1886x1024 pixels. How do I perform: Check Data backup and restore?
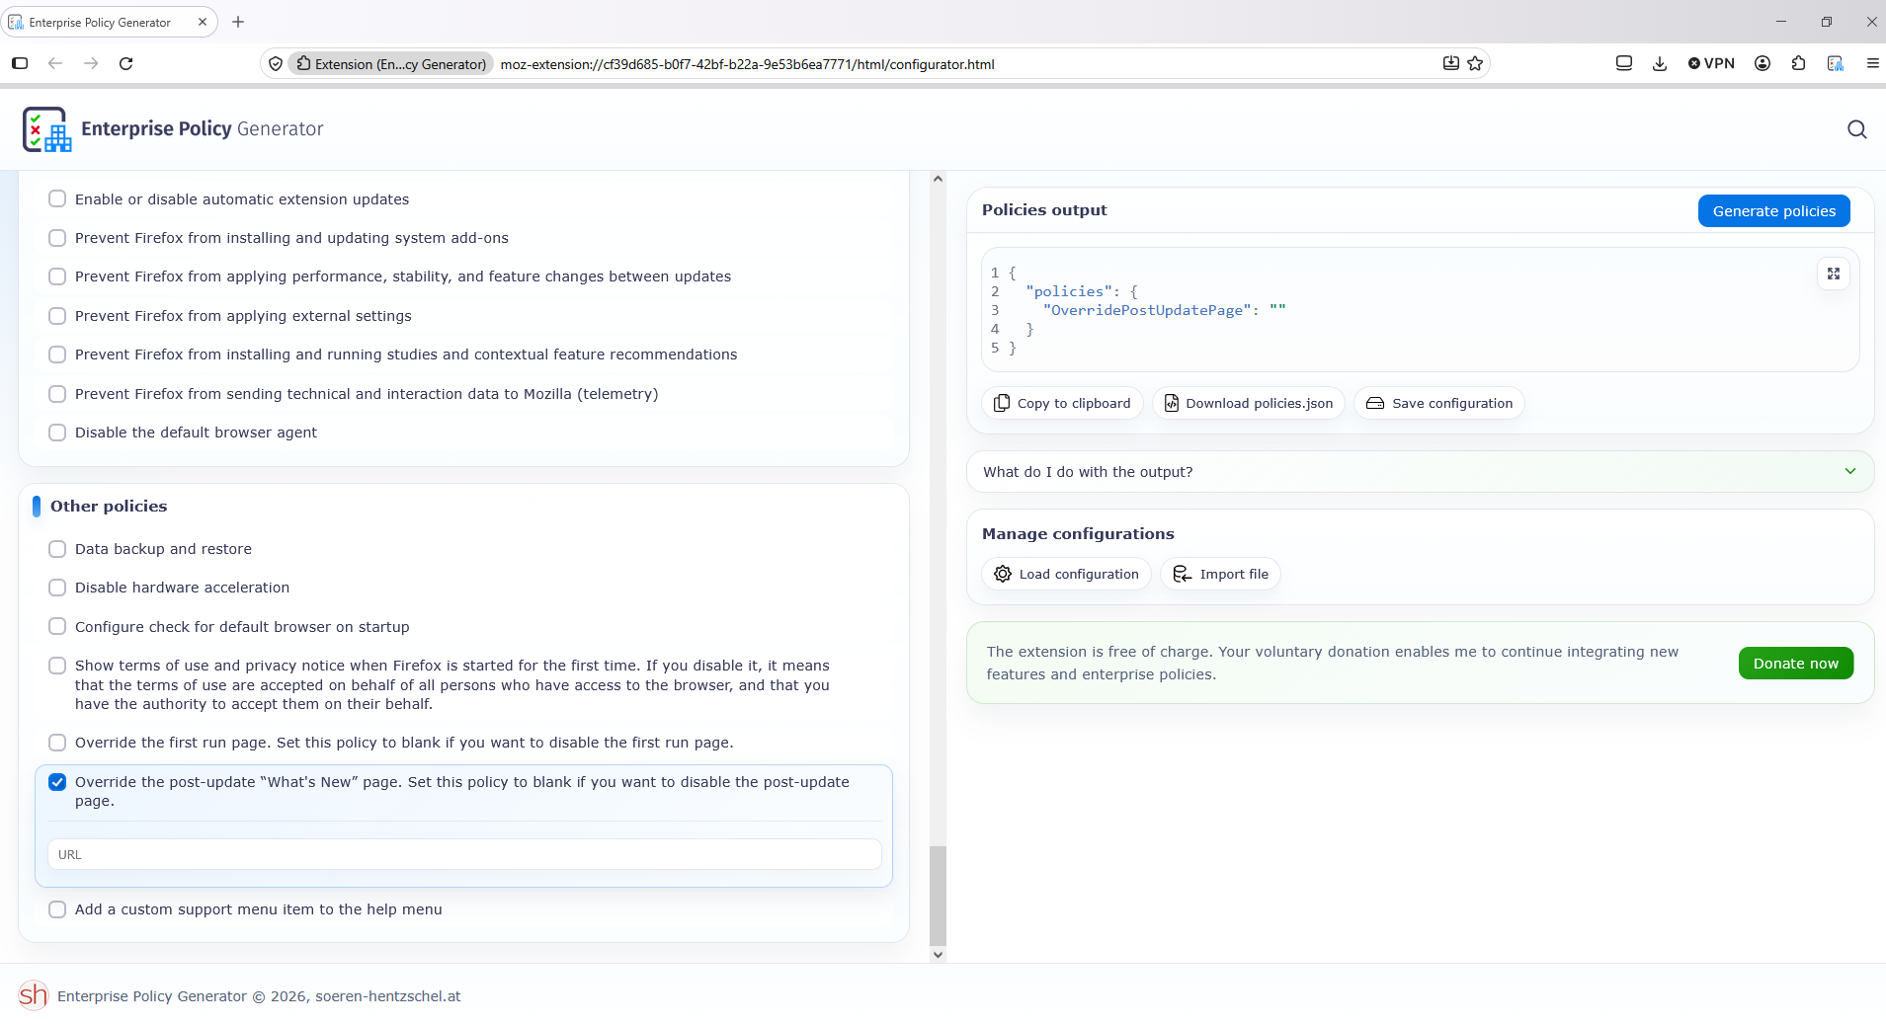pyautogui.click(x=57, y=549)
